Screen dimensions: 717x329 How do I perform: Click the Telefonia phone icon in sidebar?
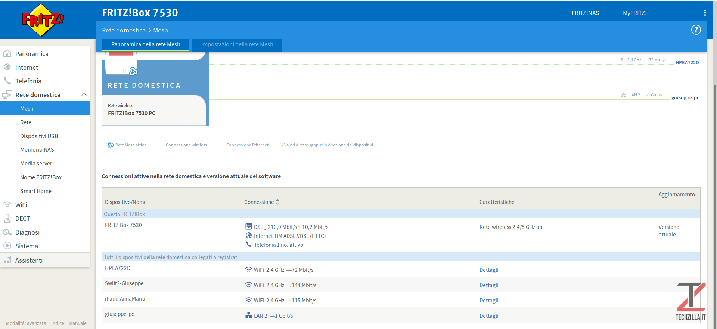point(7,81)
